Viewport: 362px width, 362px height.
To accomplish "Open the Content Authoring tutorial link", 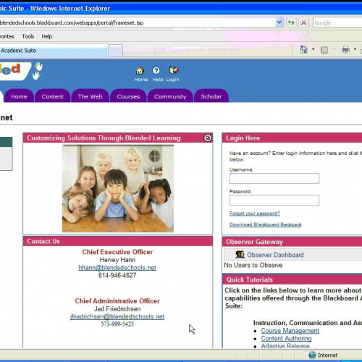I will 286,338.
